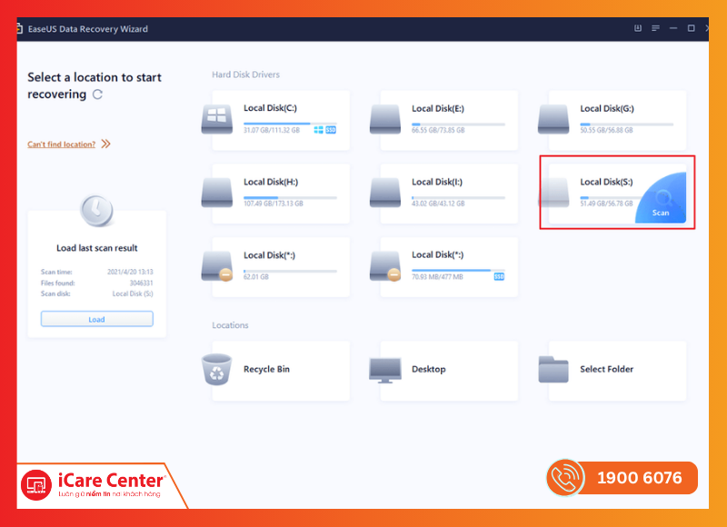Refresh the drive list with the reload icon

pos(97,94)
